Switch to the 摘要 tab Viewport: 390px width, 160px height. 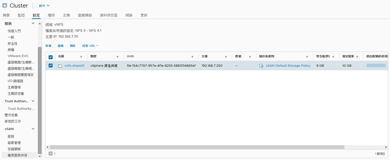coord(6,15)
